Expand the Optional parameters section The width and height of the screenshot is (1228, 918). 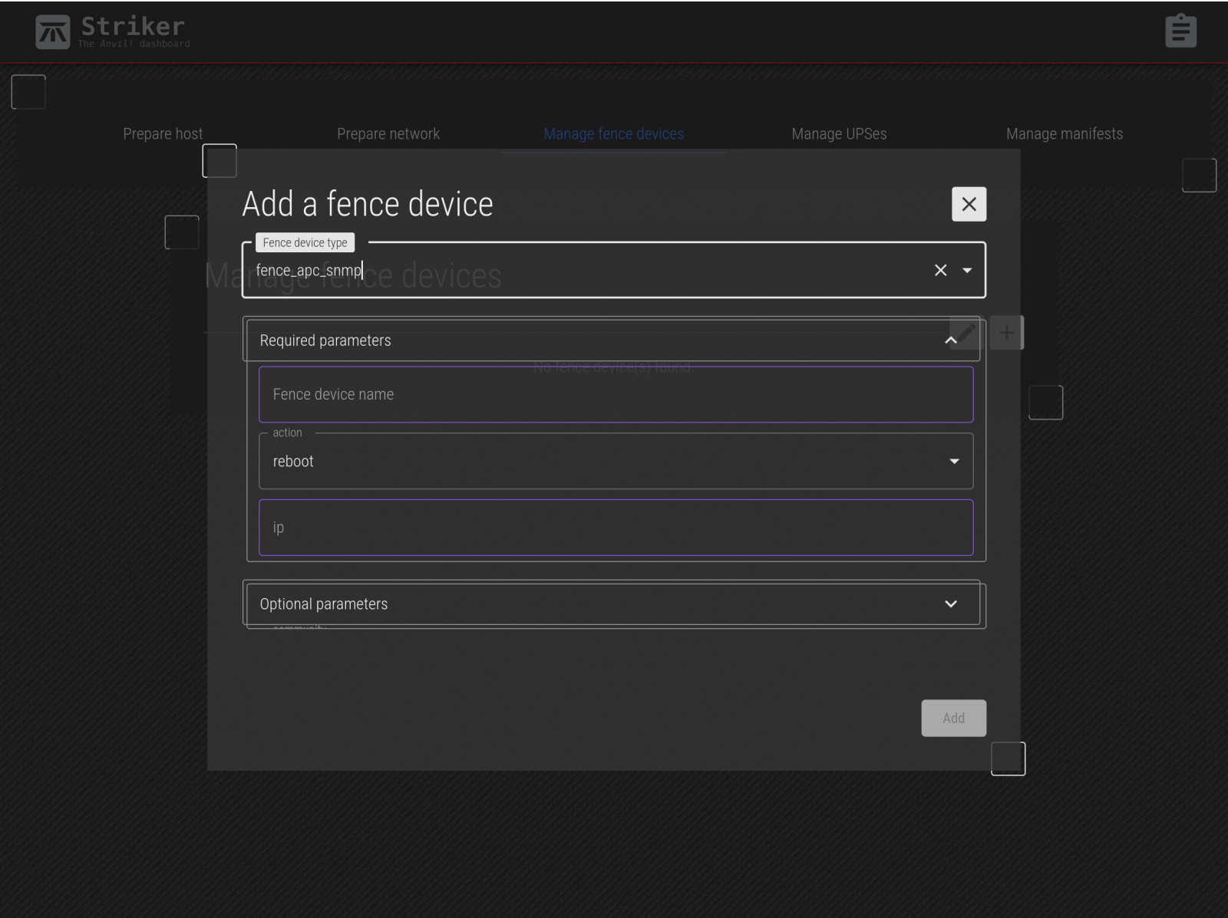(x=950, y=604)
